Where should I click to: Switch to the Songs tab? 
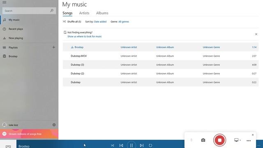(67, 13)
